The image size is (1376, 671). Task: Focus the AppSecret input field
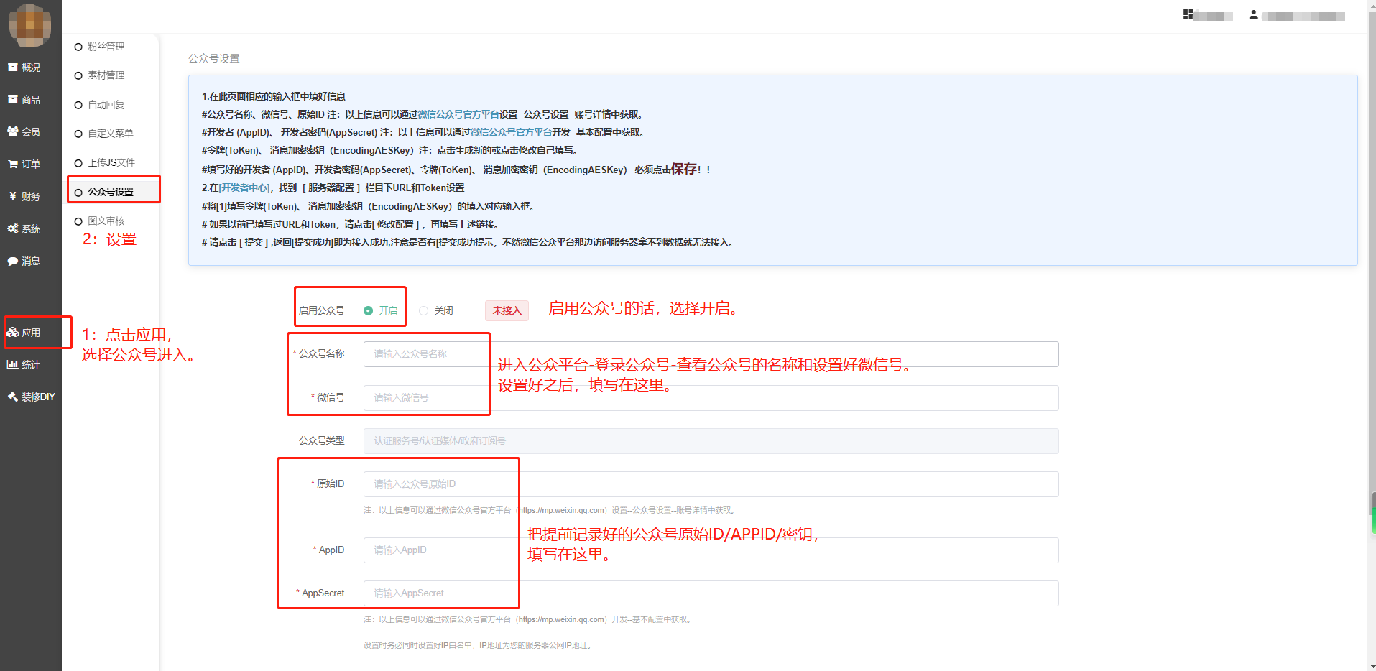[710, 593]
